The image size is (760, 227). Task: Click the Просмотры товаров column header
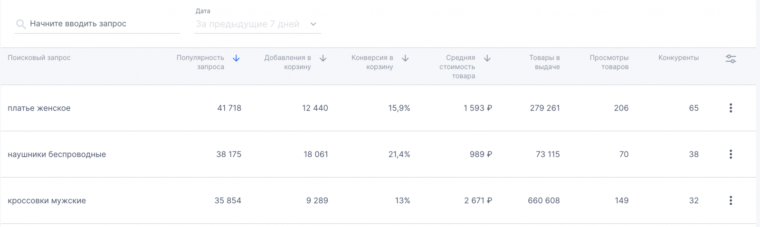coord(609,62)
